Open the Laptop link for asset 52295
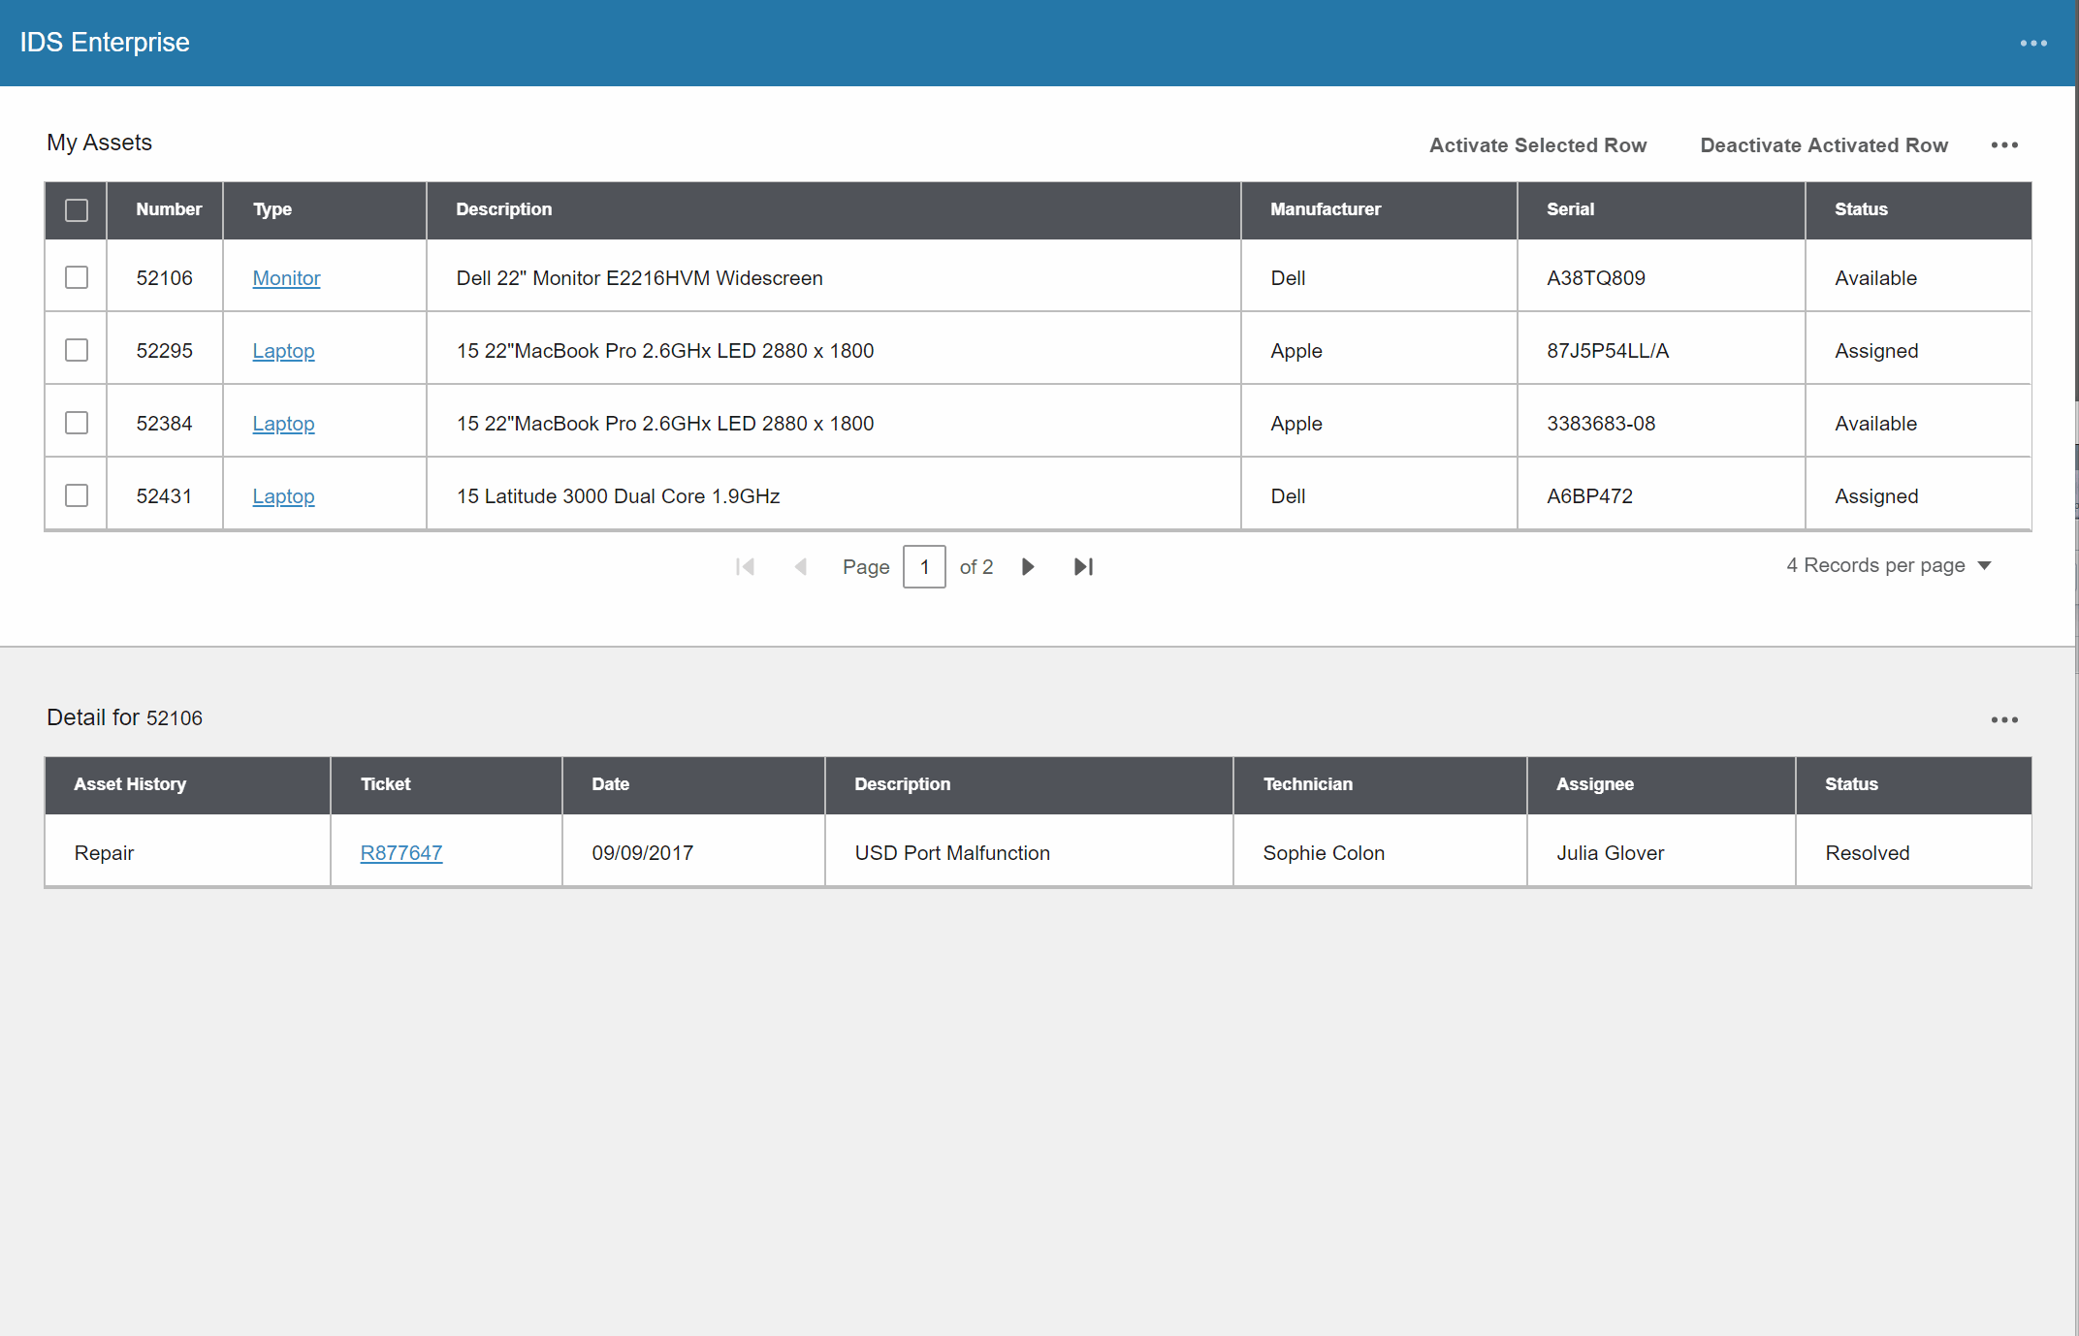2079x1336 pixels. (x=283, y=351)
